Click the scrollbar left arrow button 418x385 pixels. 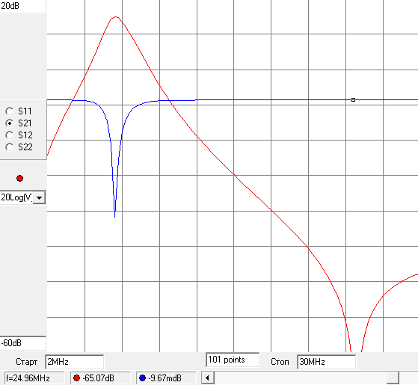[x=208, y=378]
